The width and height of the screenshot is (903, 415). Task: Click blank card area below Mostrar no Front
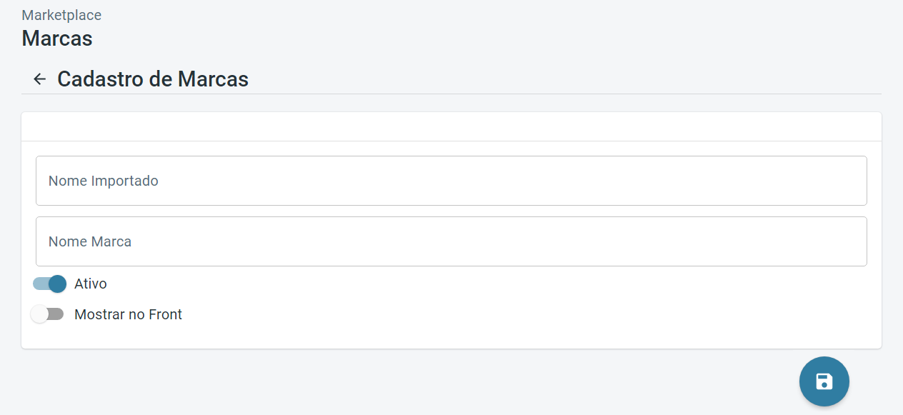pos(451,336)
